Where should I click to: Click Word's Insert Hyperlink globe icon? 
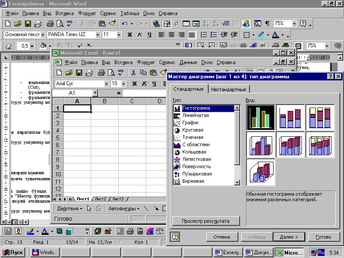[x=157, y=24]
